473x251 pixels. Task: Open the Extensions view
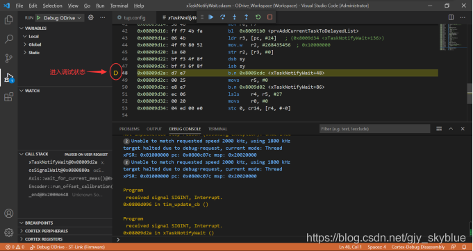click(9, 97)
